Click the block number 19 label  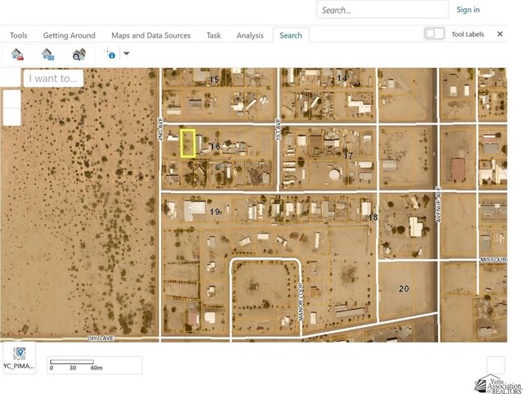tap(215, 212)
